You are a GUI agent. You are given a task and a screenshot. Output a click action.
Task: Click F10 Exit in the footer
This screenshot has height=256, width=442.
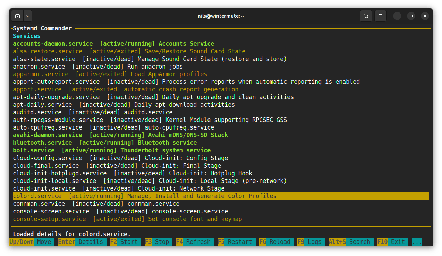point(393,242)
